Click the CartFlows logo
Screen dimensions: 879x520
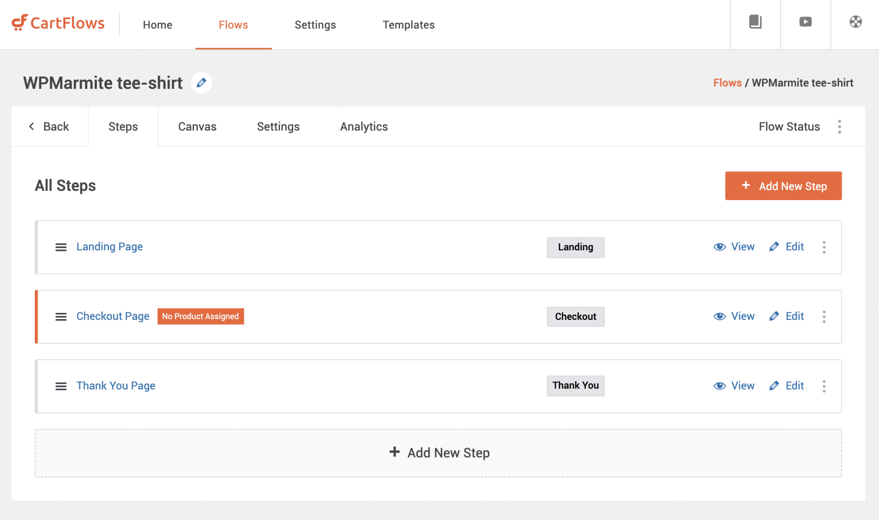click(58, 23)
